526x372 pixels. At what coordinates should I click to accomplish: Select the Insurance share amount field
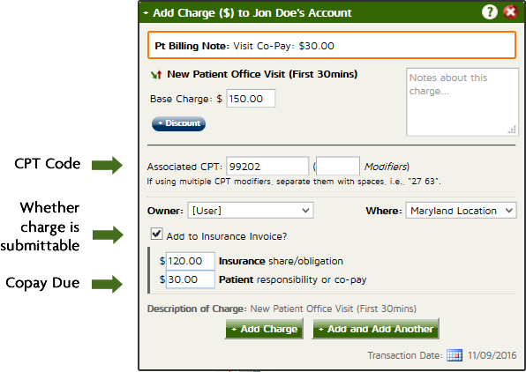(x=191, y=261)
